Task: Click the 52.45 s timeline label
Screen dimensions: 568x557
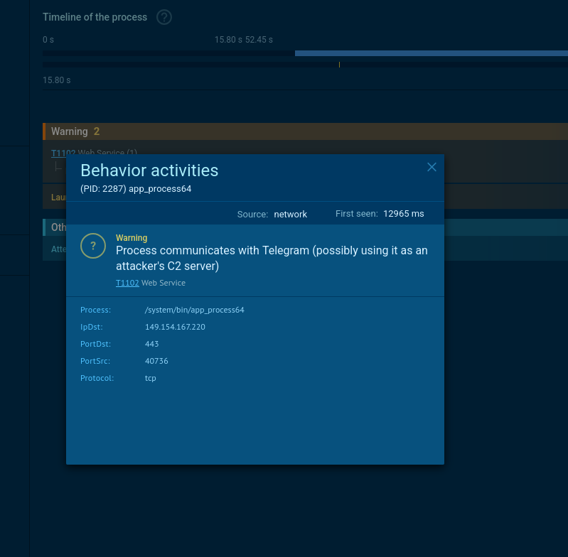Action: [259, 40]
